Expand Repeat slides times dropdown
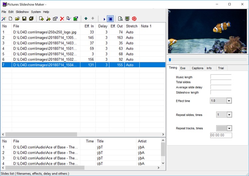The image size is (249, 176). click(229, 115)
